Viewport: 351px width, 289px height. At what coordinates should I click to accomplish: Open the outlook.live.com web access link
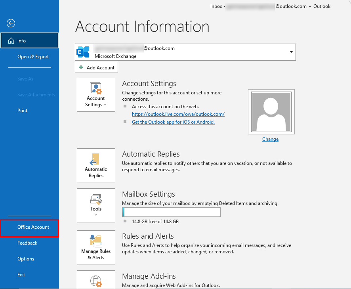click(x=178, y=114)
